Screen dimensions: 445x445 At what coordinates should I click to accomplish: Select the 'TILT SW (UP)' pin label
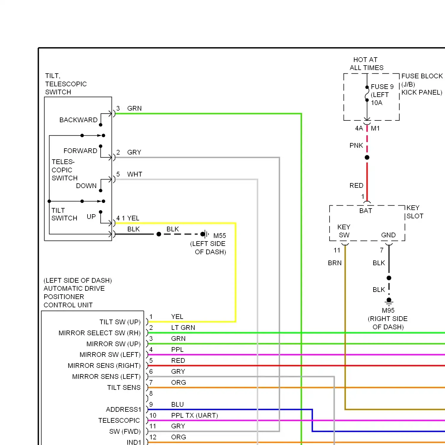click(120, 322)
